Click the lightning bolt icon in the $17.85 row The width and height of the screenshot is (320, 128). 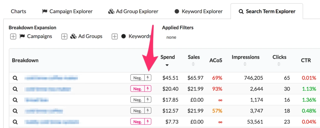148,100
